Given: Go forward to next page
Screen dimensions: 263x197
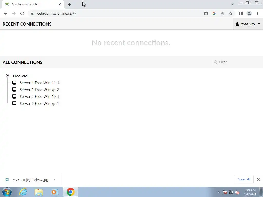Looking at the screenshot, I should coord(14,13).
